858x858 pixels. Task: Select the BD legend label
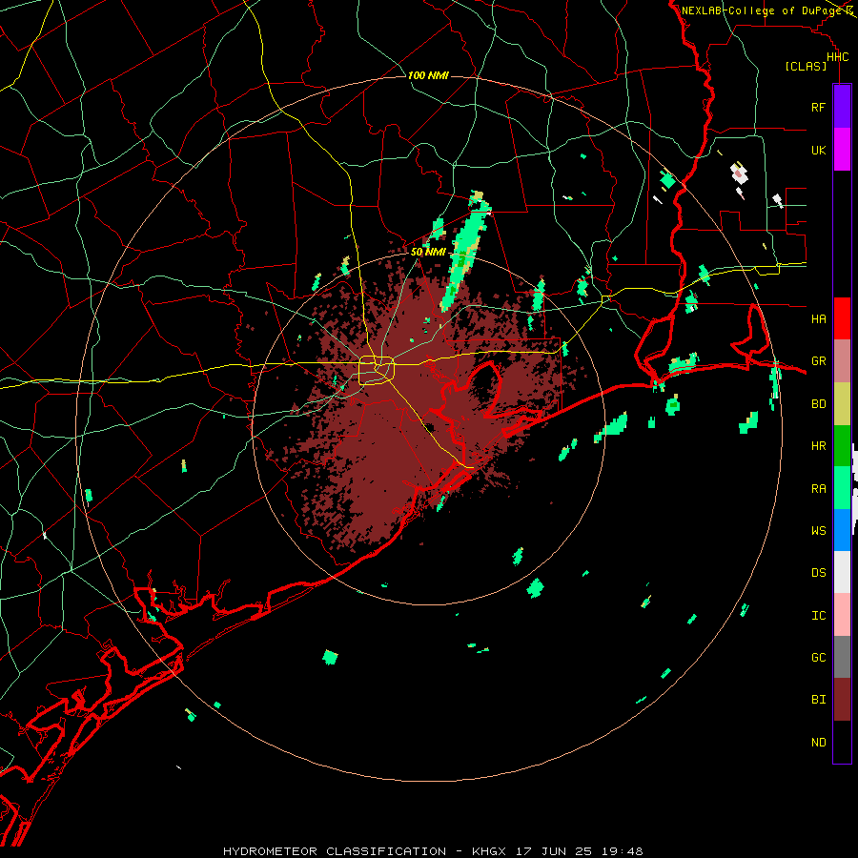[x=818, y=404]
